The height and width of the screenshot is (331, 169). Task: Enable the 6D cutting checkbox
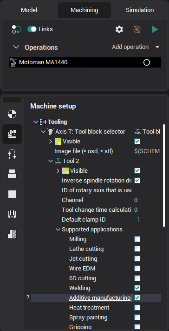point(137,278)
